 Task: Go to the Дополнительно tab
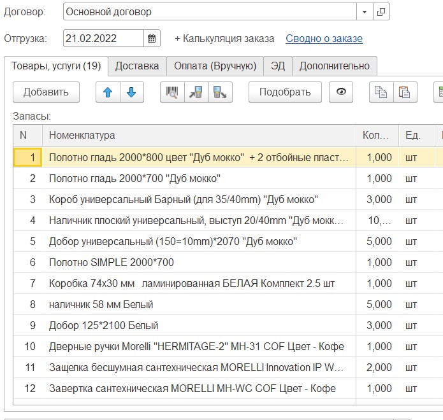tap(334, 66)
